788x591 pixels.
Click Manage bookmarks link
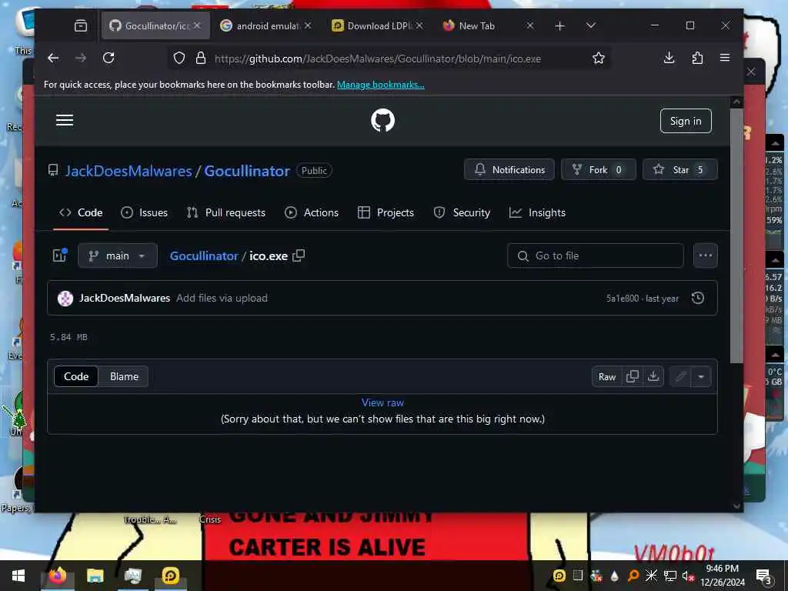click(x=380, y=85)
